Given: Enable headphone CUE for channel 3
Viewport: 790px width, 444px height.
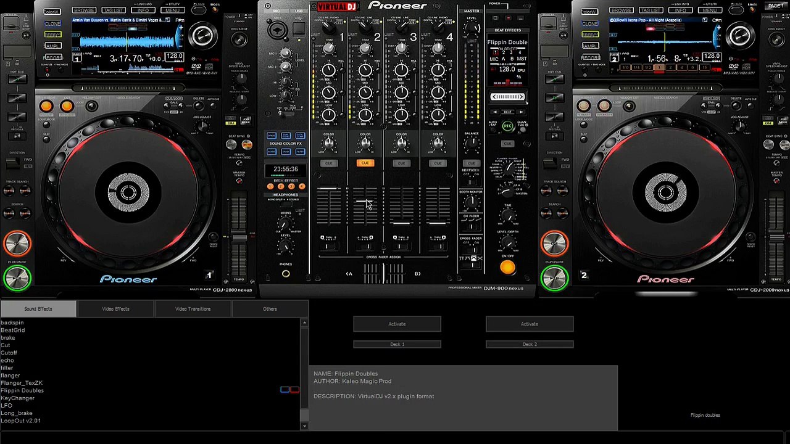Looking at the screenshot, I should [x=401, y=163].
